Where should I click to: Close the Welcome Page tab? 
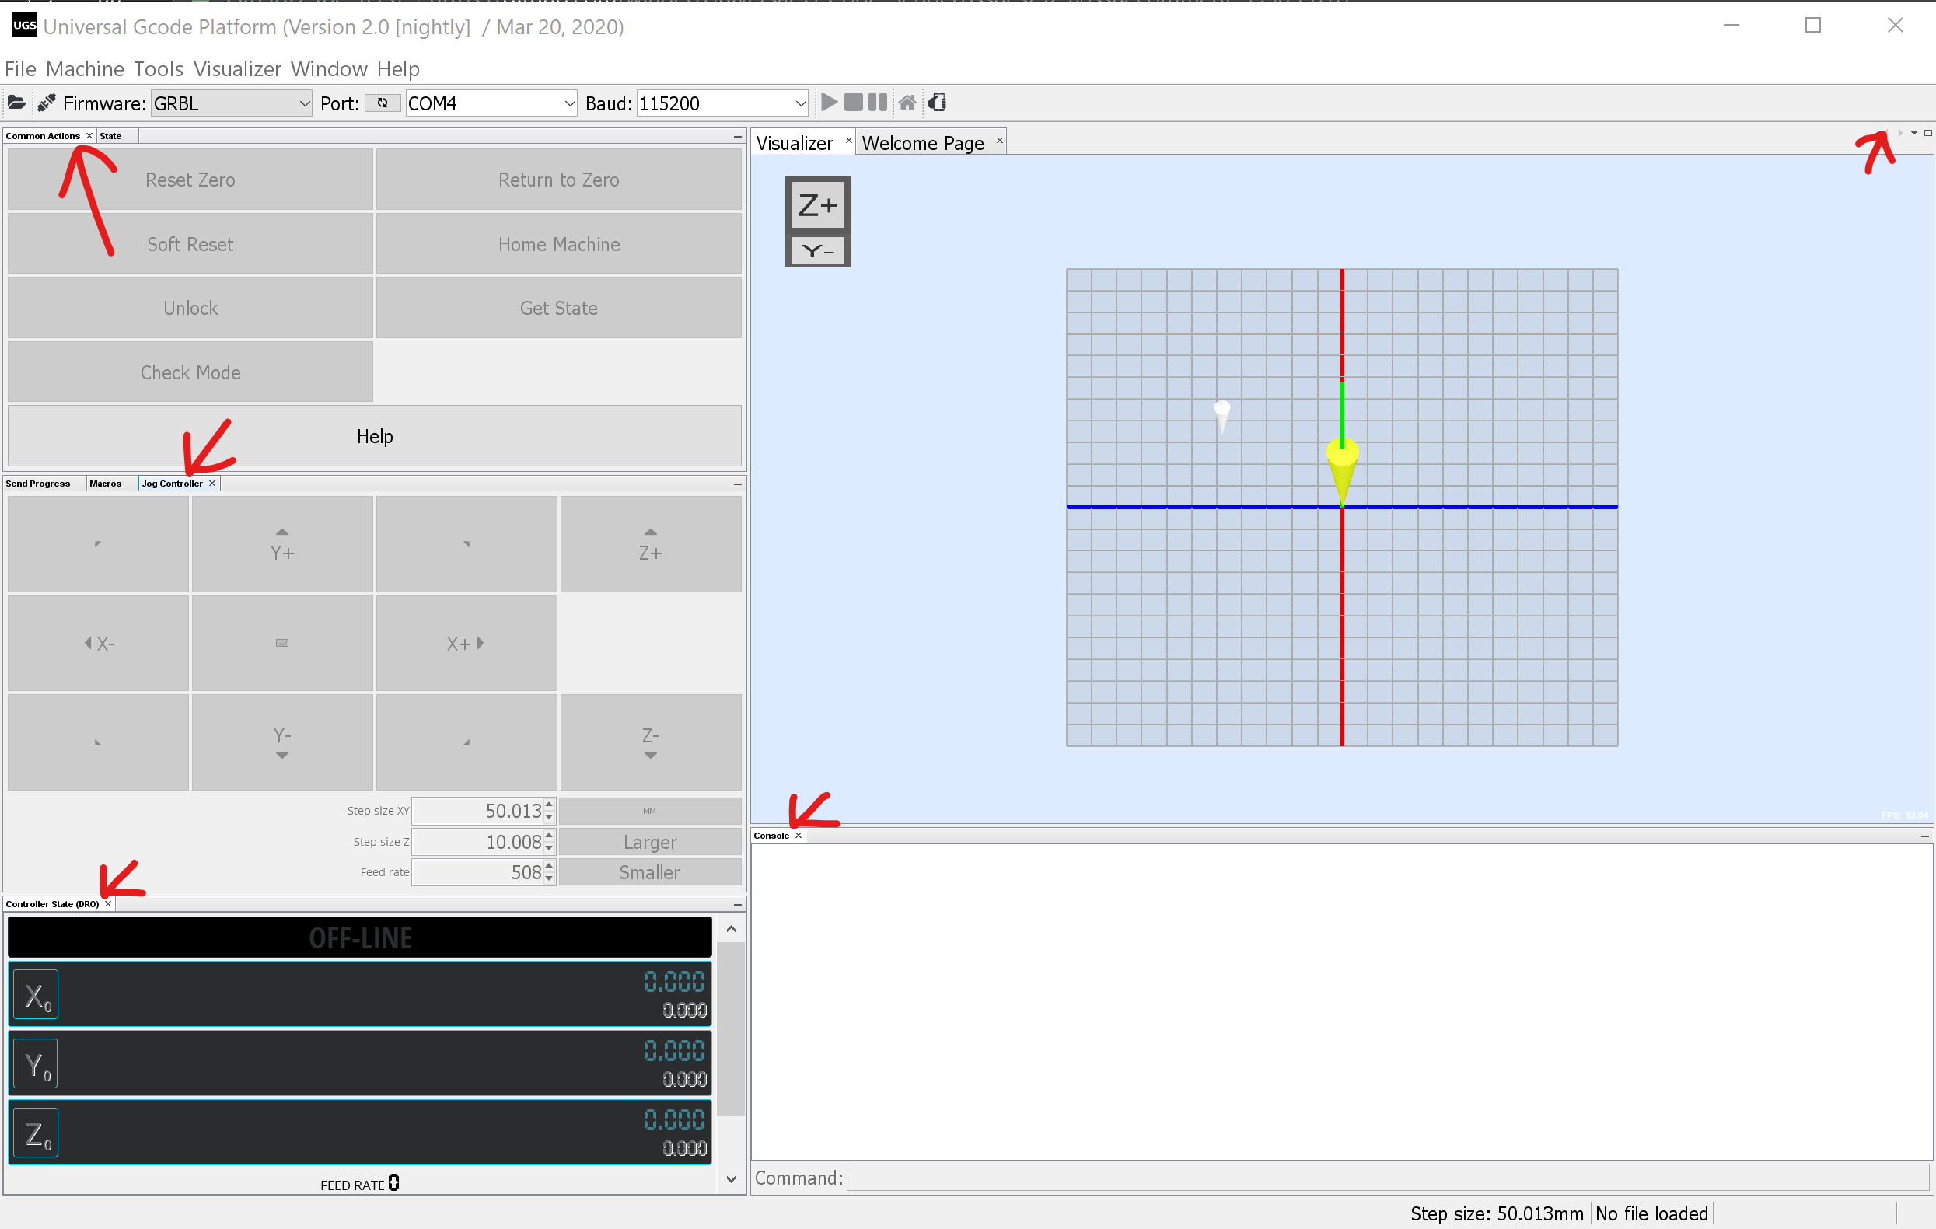999,140
